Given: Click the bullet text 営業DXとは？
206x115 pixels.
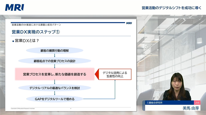Looking at the screenshot, I should [x=27, y=41].
